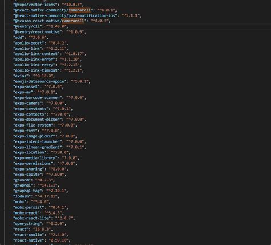Click the "^14.1.1" version value

47,185
